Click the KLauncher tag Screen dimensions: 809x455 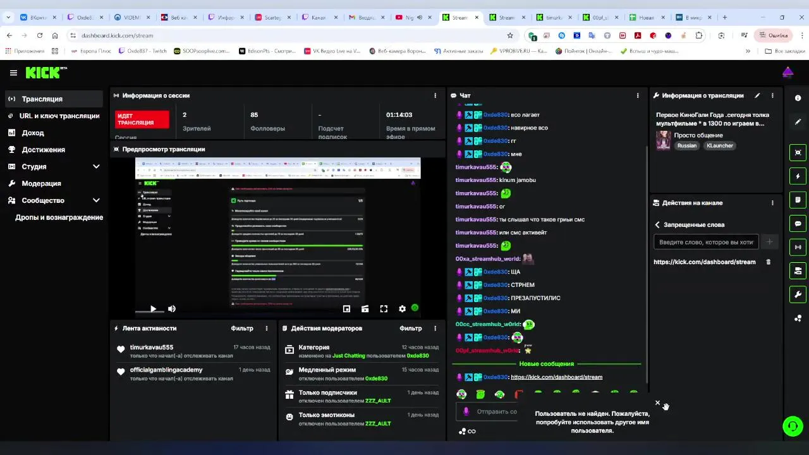pyautogui.click(x=720, y=145)
